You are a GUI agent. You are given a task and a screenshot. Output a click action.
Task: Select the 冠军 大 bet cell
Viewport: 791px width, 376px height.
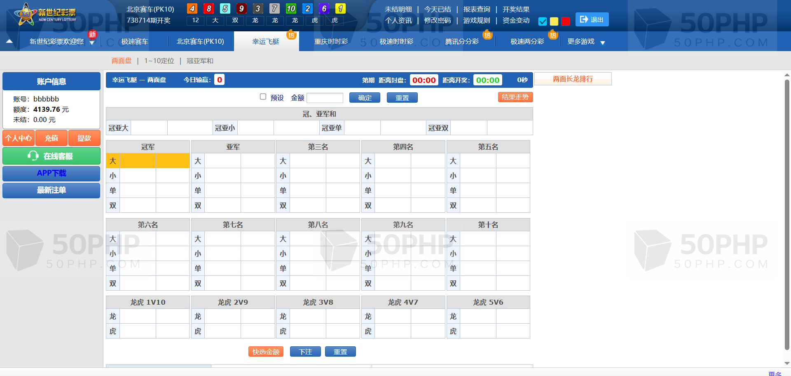pos(138,161)
